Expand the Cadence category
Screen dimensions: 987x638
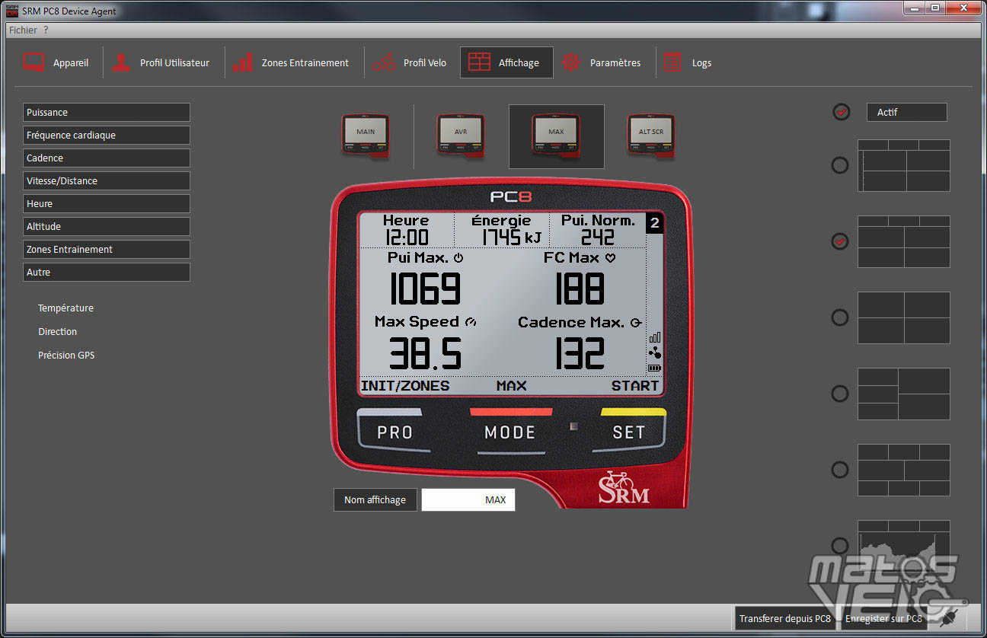107,158
